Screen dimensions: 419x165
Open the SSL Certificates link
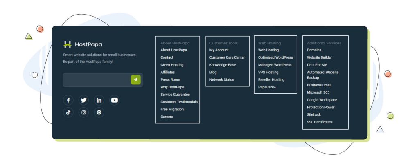click(320, 122)
